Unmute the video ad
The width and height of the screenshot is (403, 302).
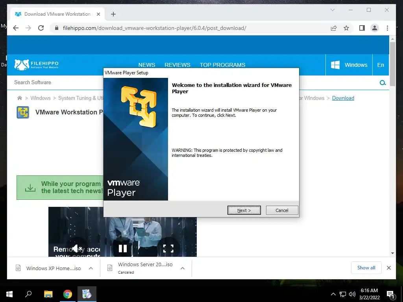coord(77,249)
